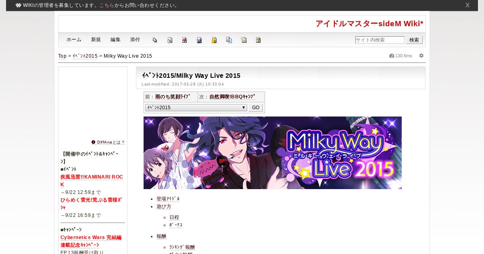
Task: Click the red download-arrow attachment icon
Action: [x=184, y=40]
